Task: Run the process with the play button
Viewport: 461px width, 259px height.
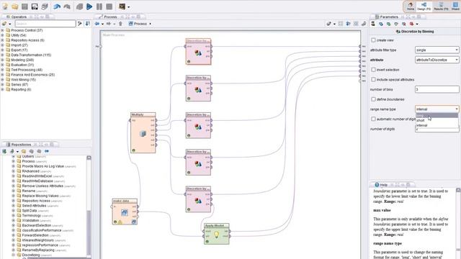Action: tap(89, 6)
